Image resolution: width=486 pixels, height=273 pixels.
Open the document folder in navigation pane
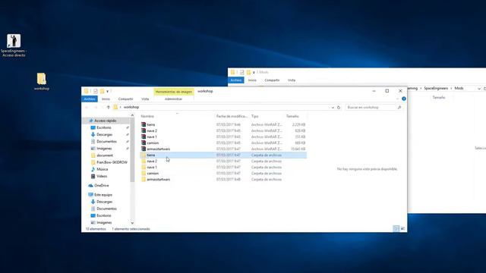(x=105, y=155)
